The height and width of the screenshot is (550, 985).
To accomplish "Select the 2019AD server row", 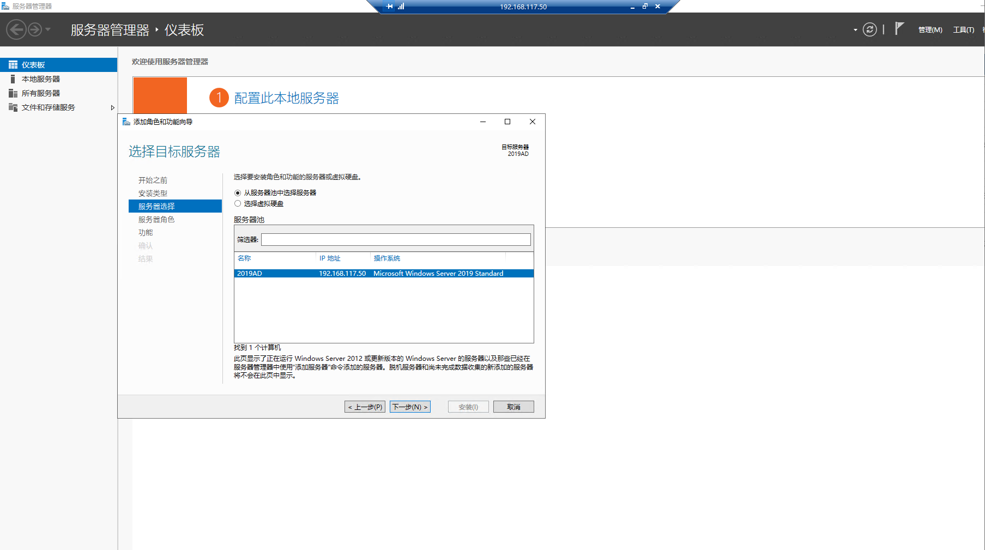I will click(383, 274).
